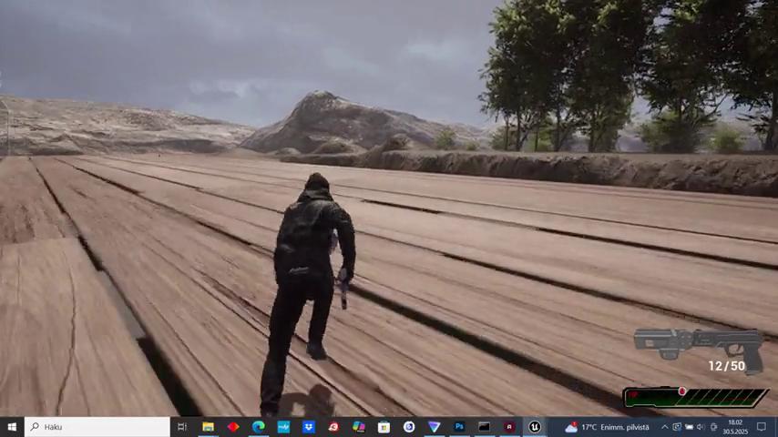Image resolution: width=778 pixels, height=437 pixels.
Task: Open Task View from the taskbar
Action: [182, 426]
